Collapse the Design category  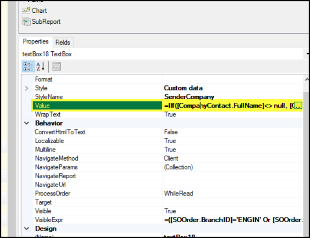pos(27,229)
